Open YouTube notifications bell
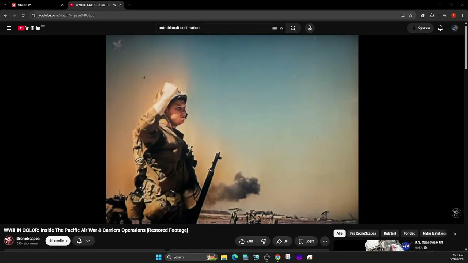 click(x=441, y=28)
